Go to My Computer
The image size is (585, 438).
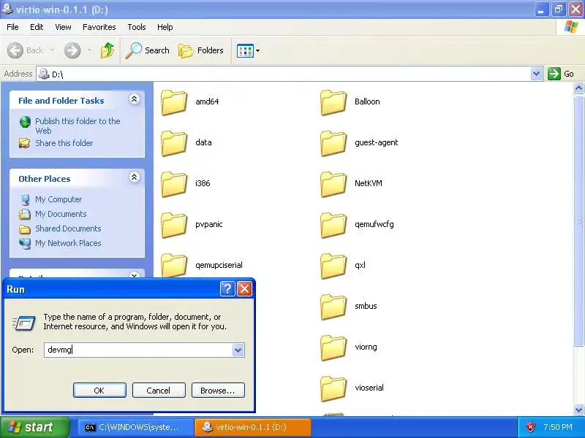[58, 199]
